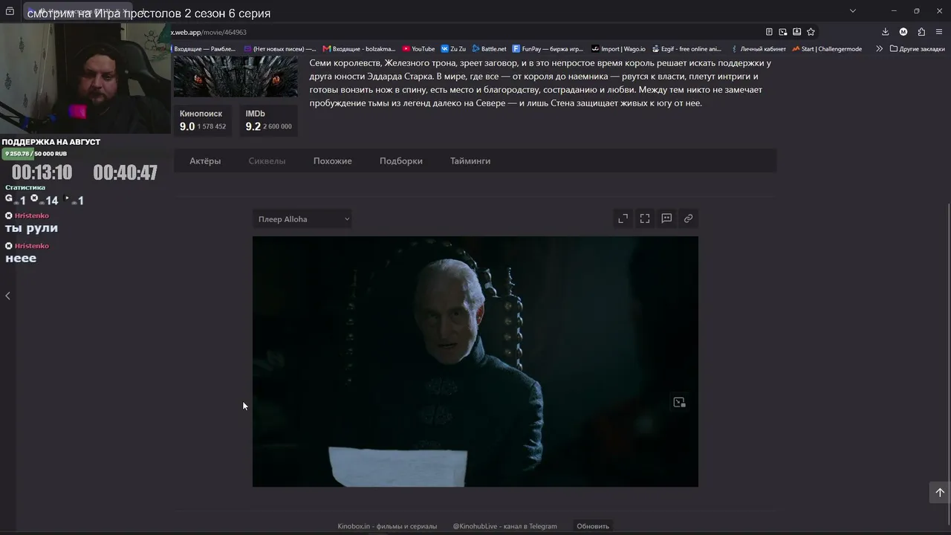Viewport: 951px width, 535px height.
Task: Click the 00:40:47 timer
Action: pyautogui.click(x=125, y=173)
